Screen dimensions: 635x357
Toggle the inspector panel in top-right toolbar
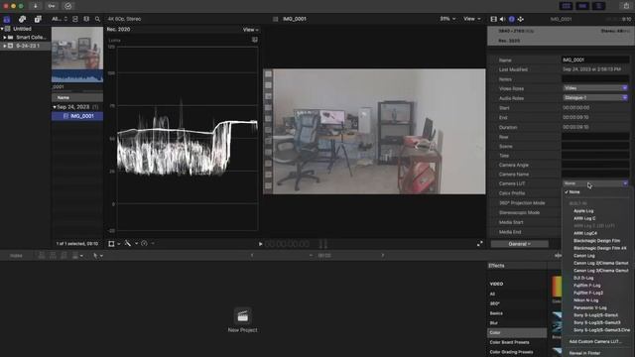(598, 6)
